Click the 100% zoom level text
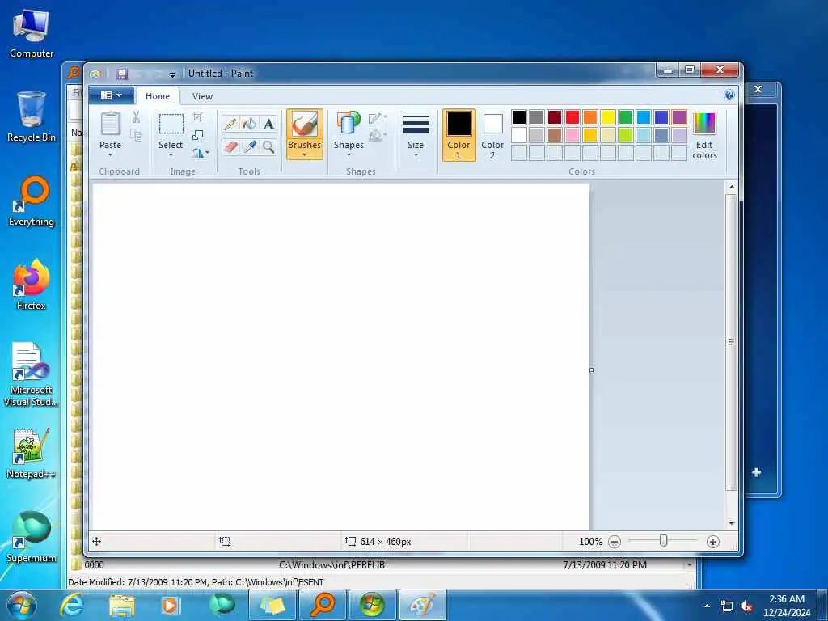This screenshot has height=621, width=828. click(x=590, y=541)
